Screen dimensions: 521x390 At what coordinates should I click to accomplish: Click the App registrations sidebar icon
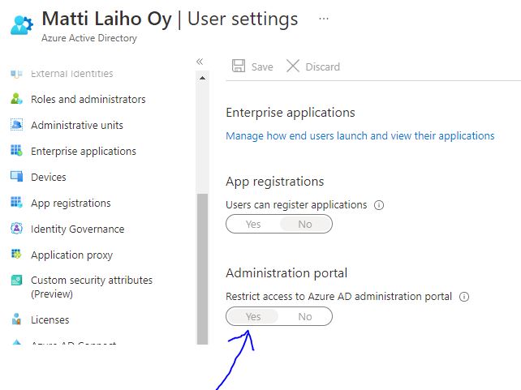tap(16, 203)
